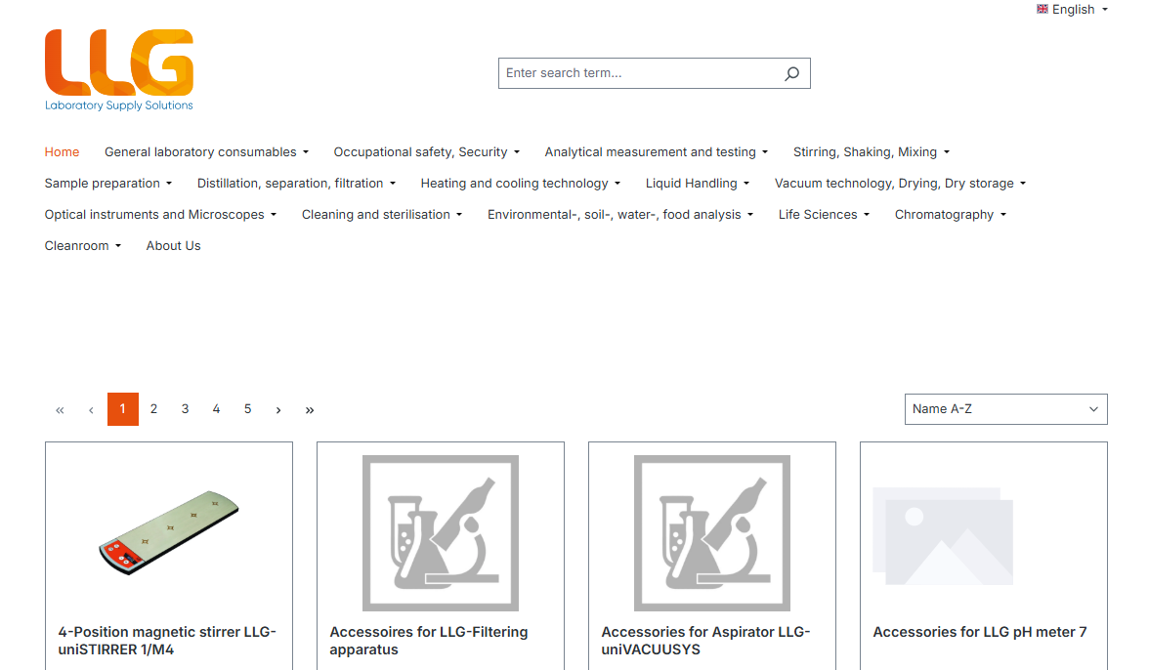Viewport: 1149px width, 670px height.
Task: Go to previous page with single-left arrow
Action: [x=91, y=409]
